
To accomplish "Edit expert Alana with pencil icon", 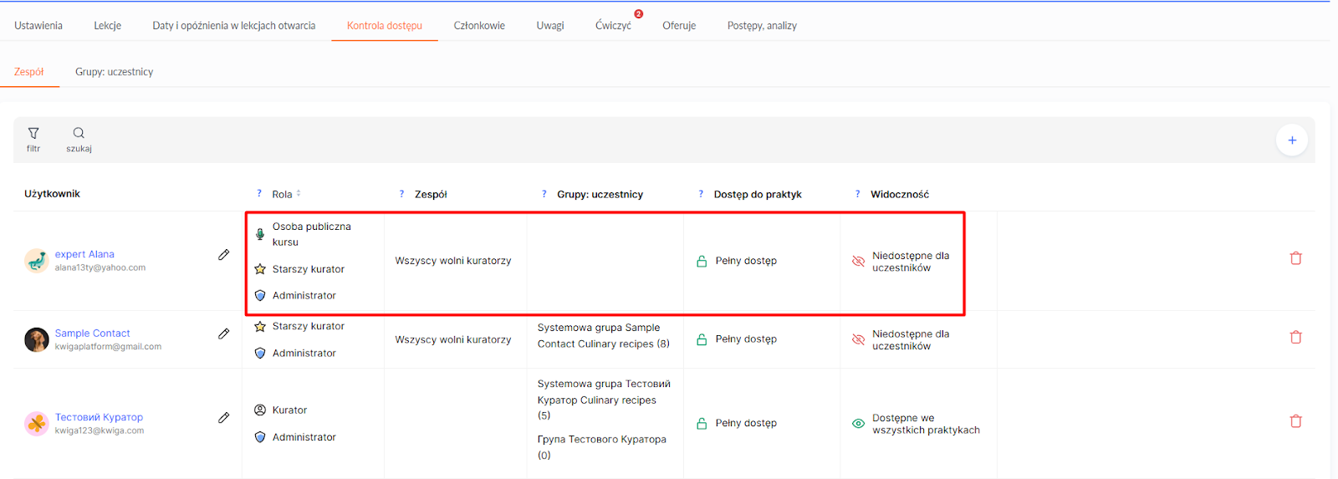I will click(x=223, y=255).
